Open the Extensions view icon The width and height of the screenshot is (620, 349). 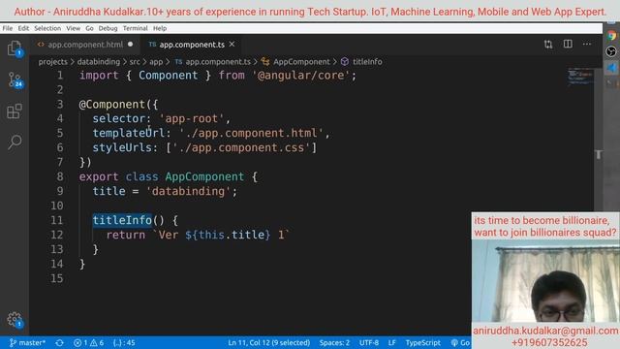15,111
